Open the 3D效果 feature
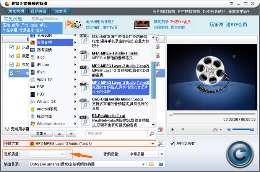This screenshot has width=260, height=172. click(61, 11)
